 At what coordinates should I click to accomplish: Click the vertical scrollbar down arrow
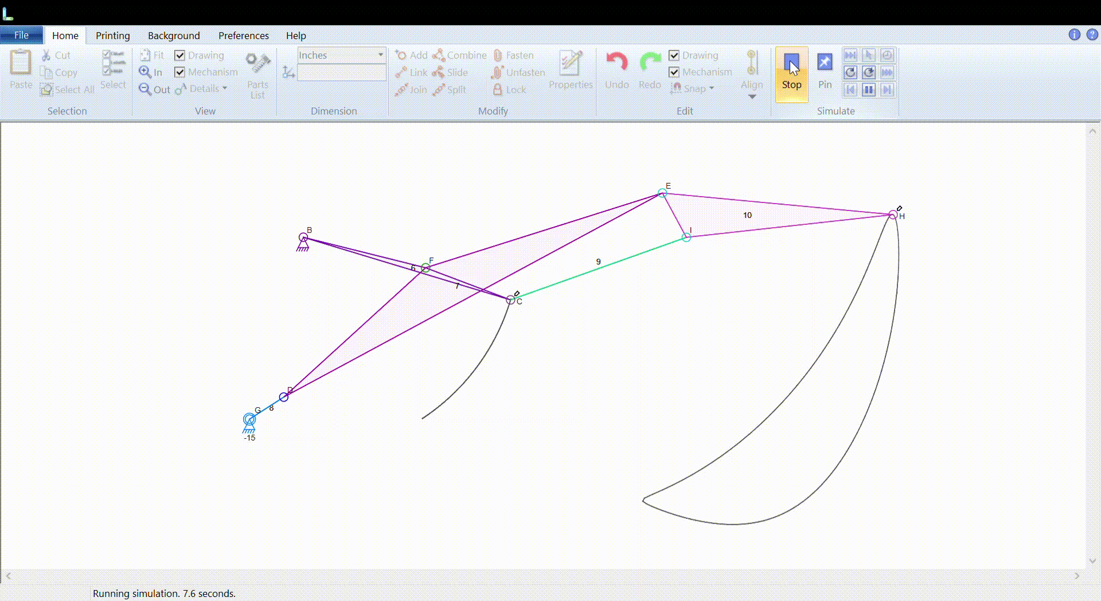click(1092, 561)
